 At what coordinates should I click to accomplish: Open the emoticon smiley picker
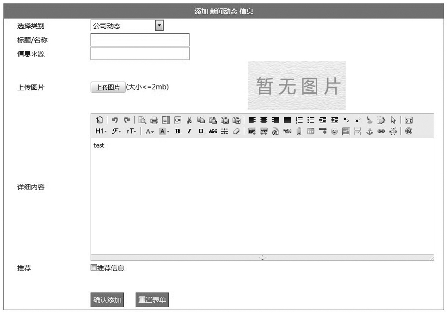pyautogui.click(x=334, y=131)
